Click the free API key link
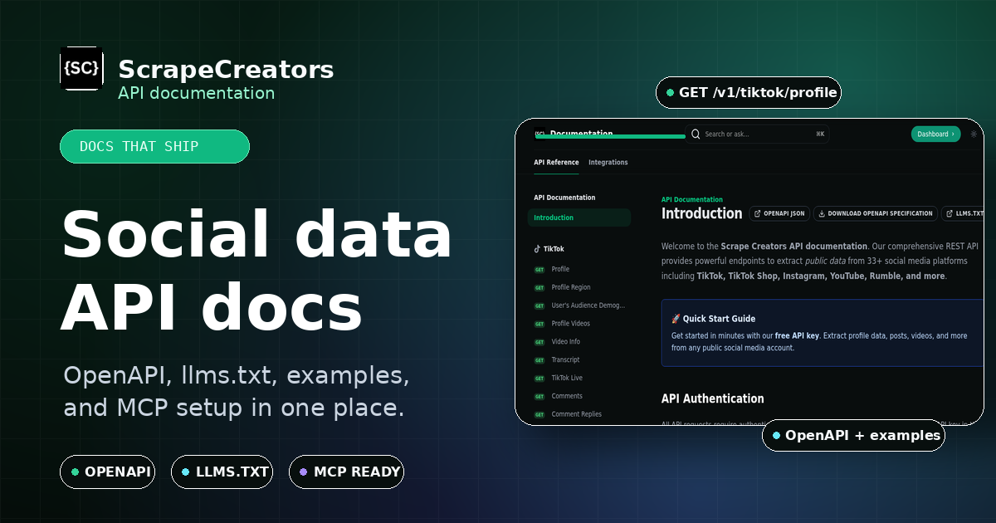 [x=797, y=336]
